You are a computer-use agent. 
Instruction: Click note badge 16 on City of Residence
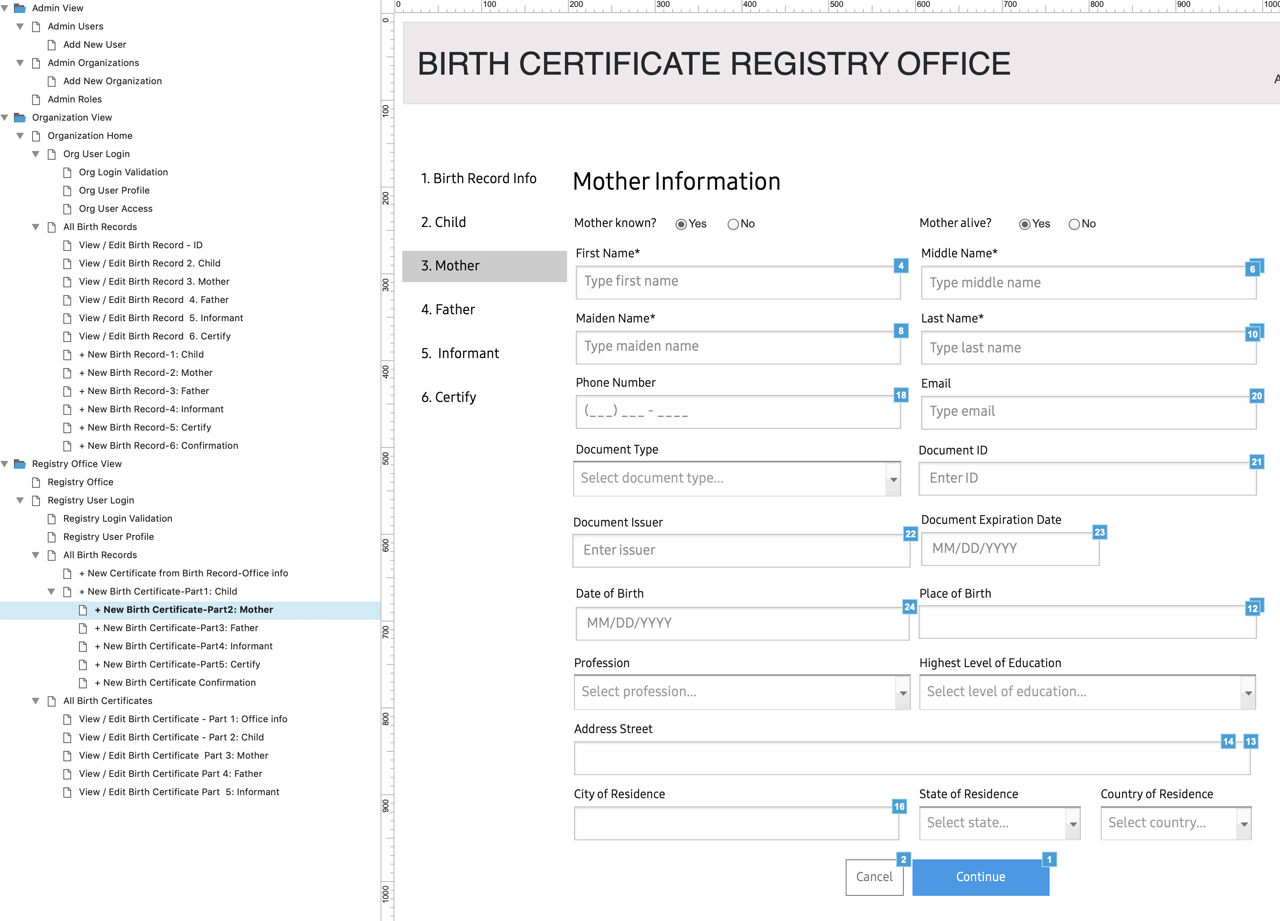pos(899,806)
